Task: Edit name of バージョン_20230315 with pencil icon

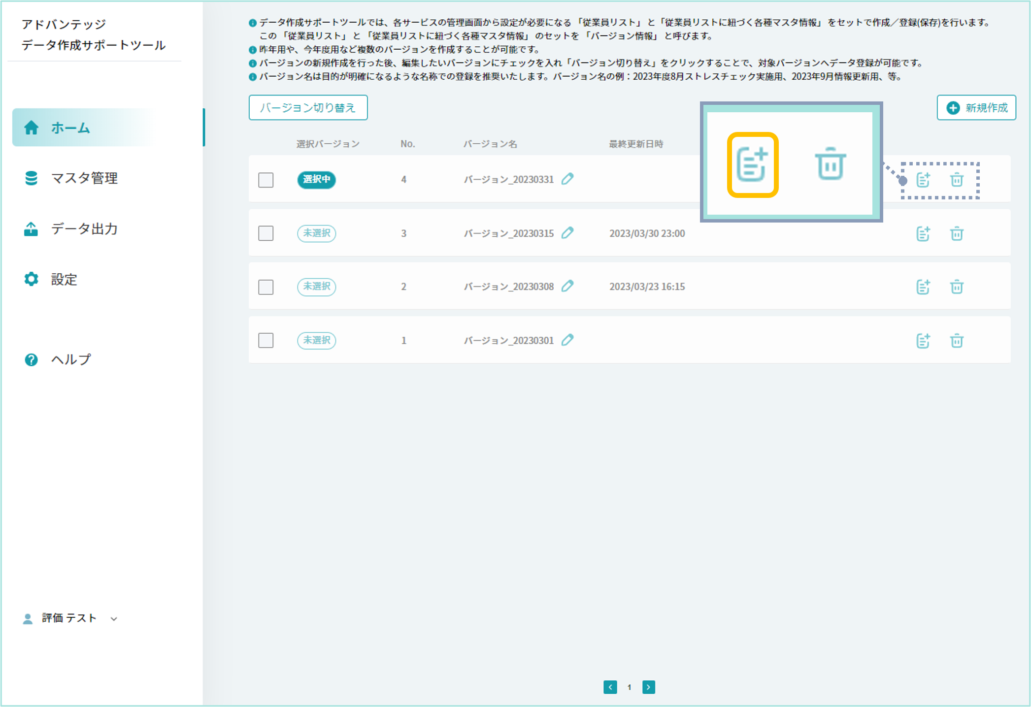Action: coord(567,232)
